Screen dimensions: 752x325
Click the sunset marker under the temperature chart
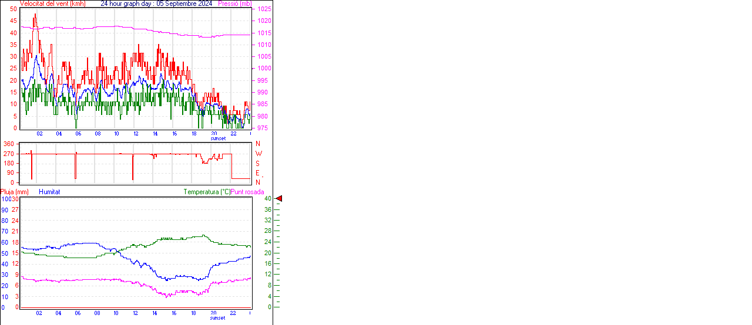click(x=218, y=318)
